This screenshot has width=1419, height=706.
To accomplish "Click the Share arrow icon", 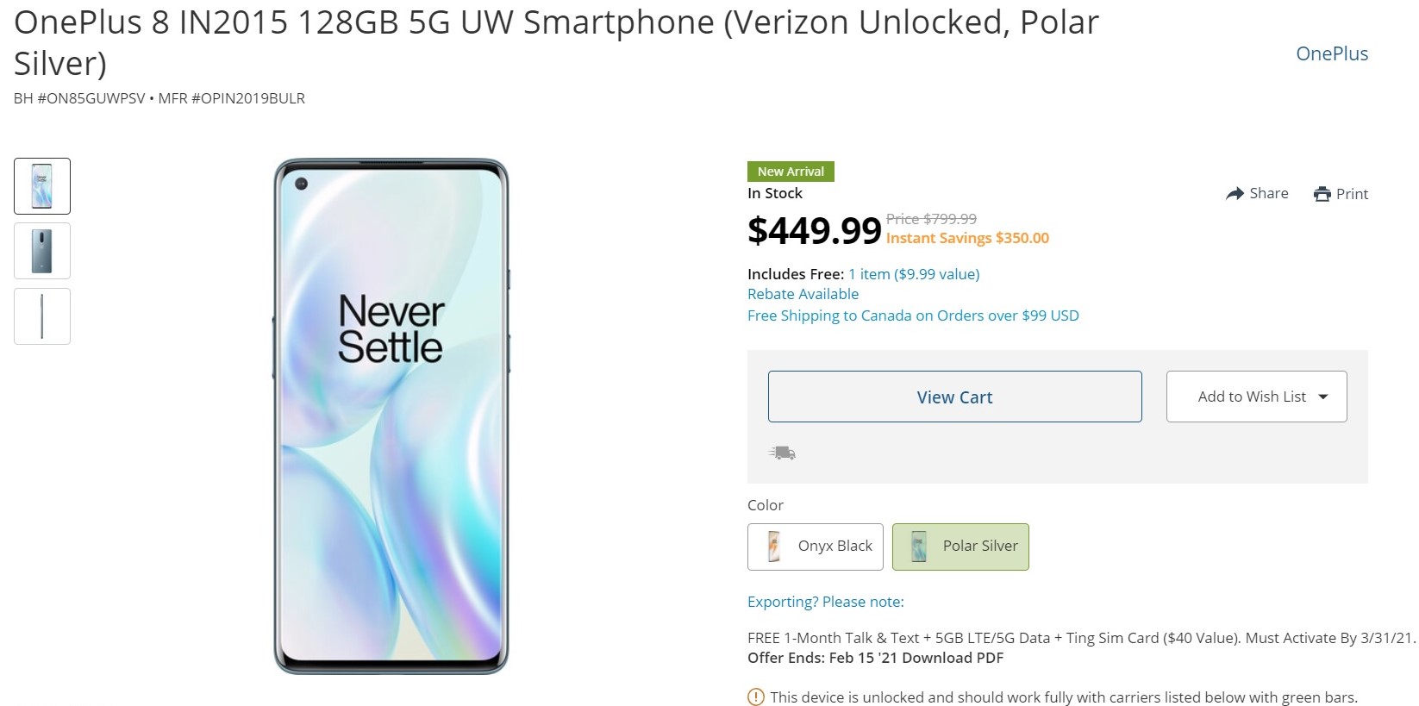I will click(x=1235, y=194).
